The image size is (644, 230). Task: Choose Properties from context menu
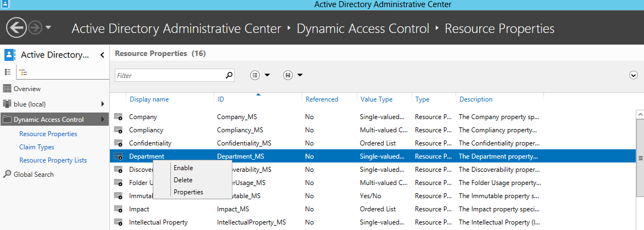click(188, 192)
